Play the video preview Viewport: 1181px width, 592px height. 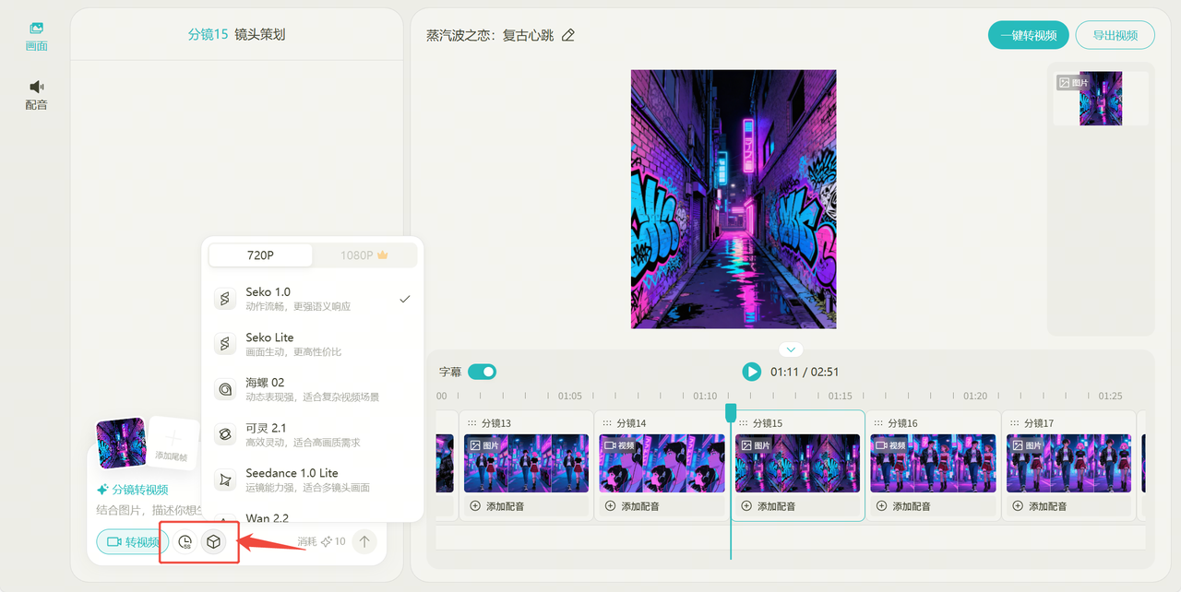click(x=751, y=372)
